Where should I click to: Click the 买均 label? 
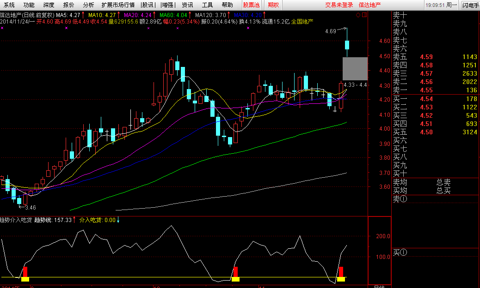tap(400, 191)
